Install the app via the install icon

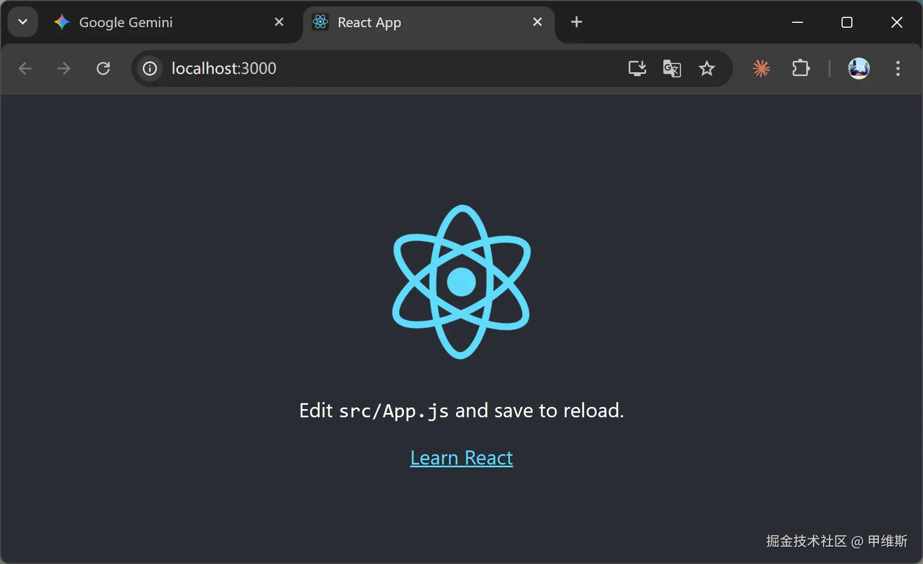click(x=637, y=68)
